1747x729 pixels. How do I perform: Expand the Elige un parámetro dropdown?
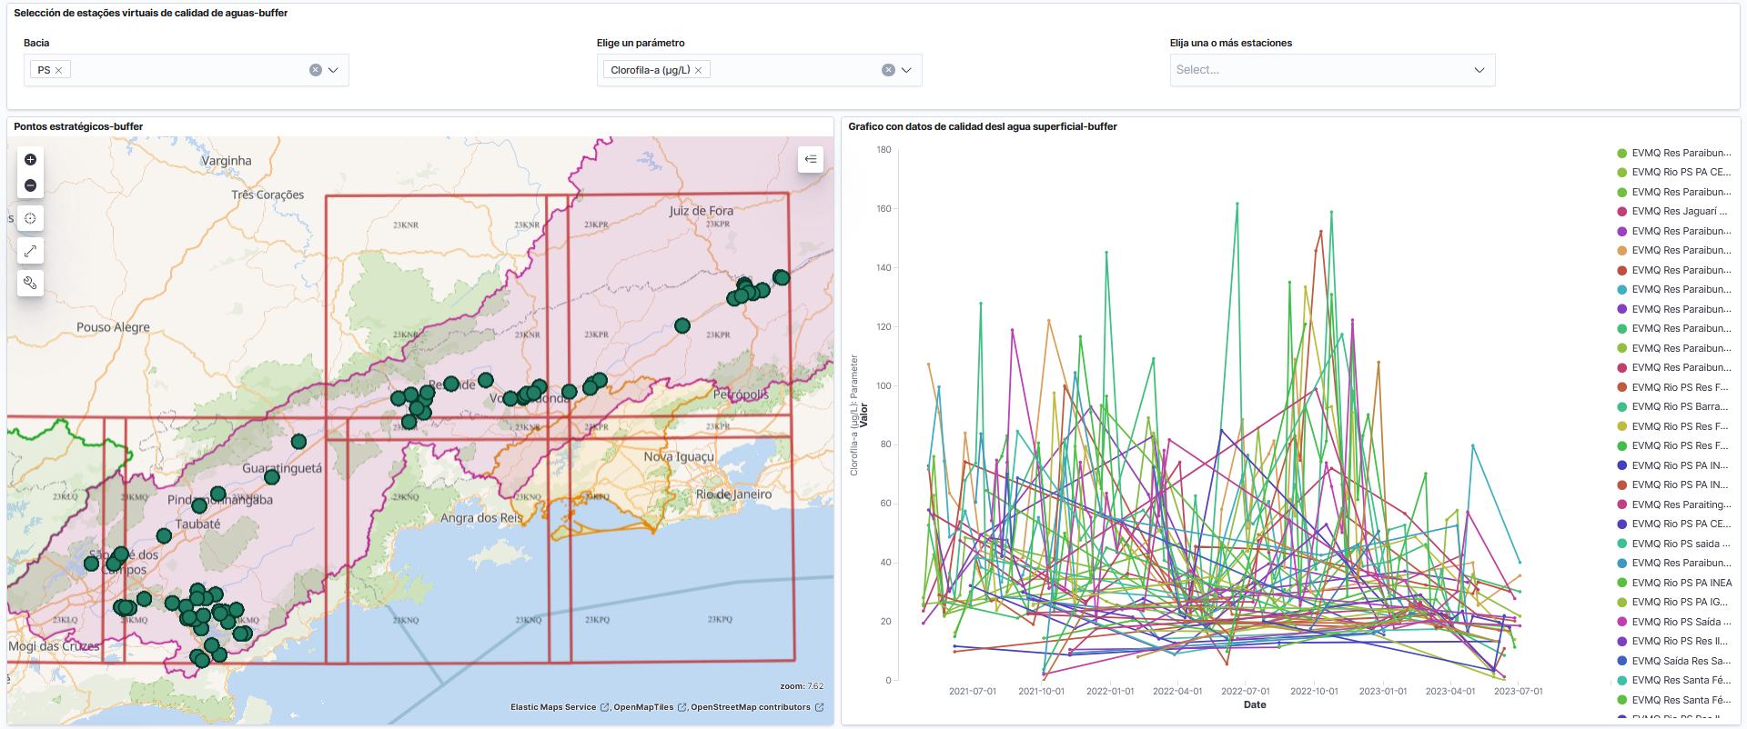pyautogui.click(x=907, y=70)
